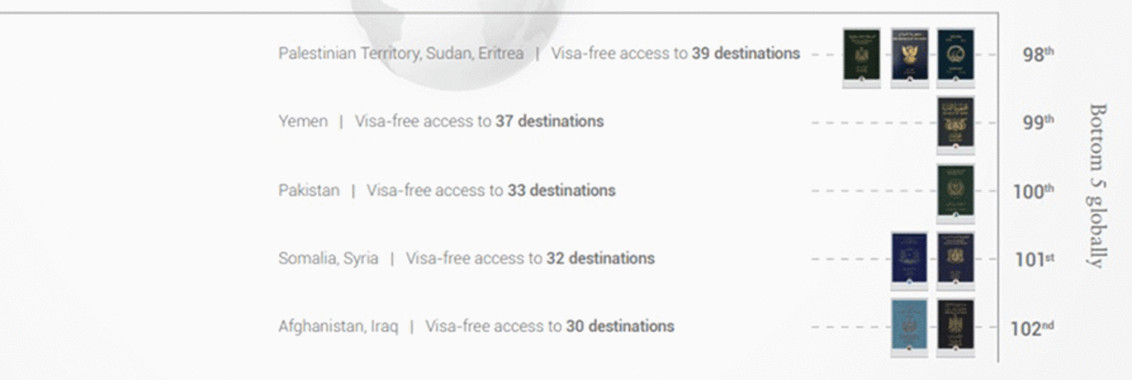Click the Syria passport icon
1132x380 pixels.
[956, 258]
